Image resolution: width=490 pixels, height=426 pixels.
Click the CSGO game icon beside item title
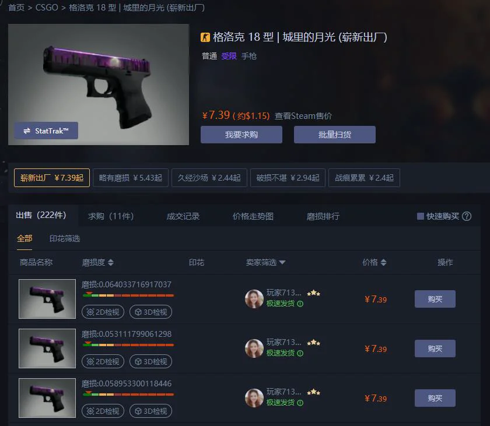pyautogui.click(x=205, y=37)
